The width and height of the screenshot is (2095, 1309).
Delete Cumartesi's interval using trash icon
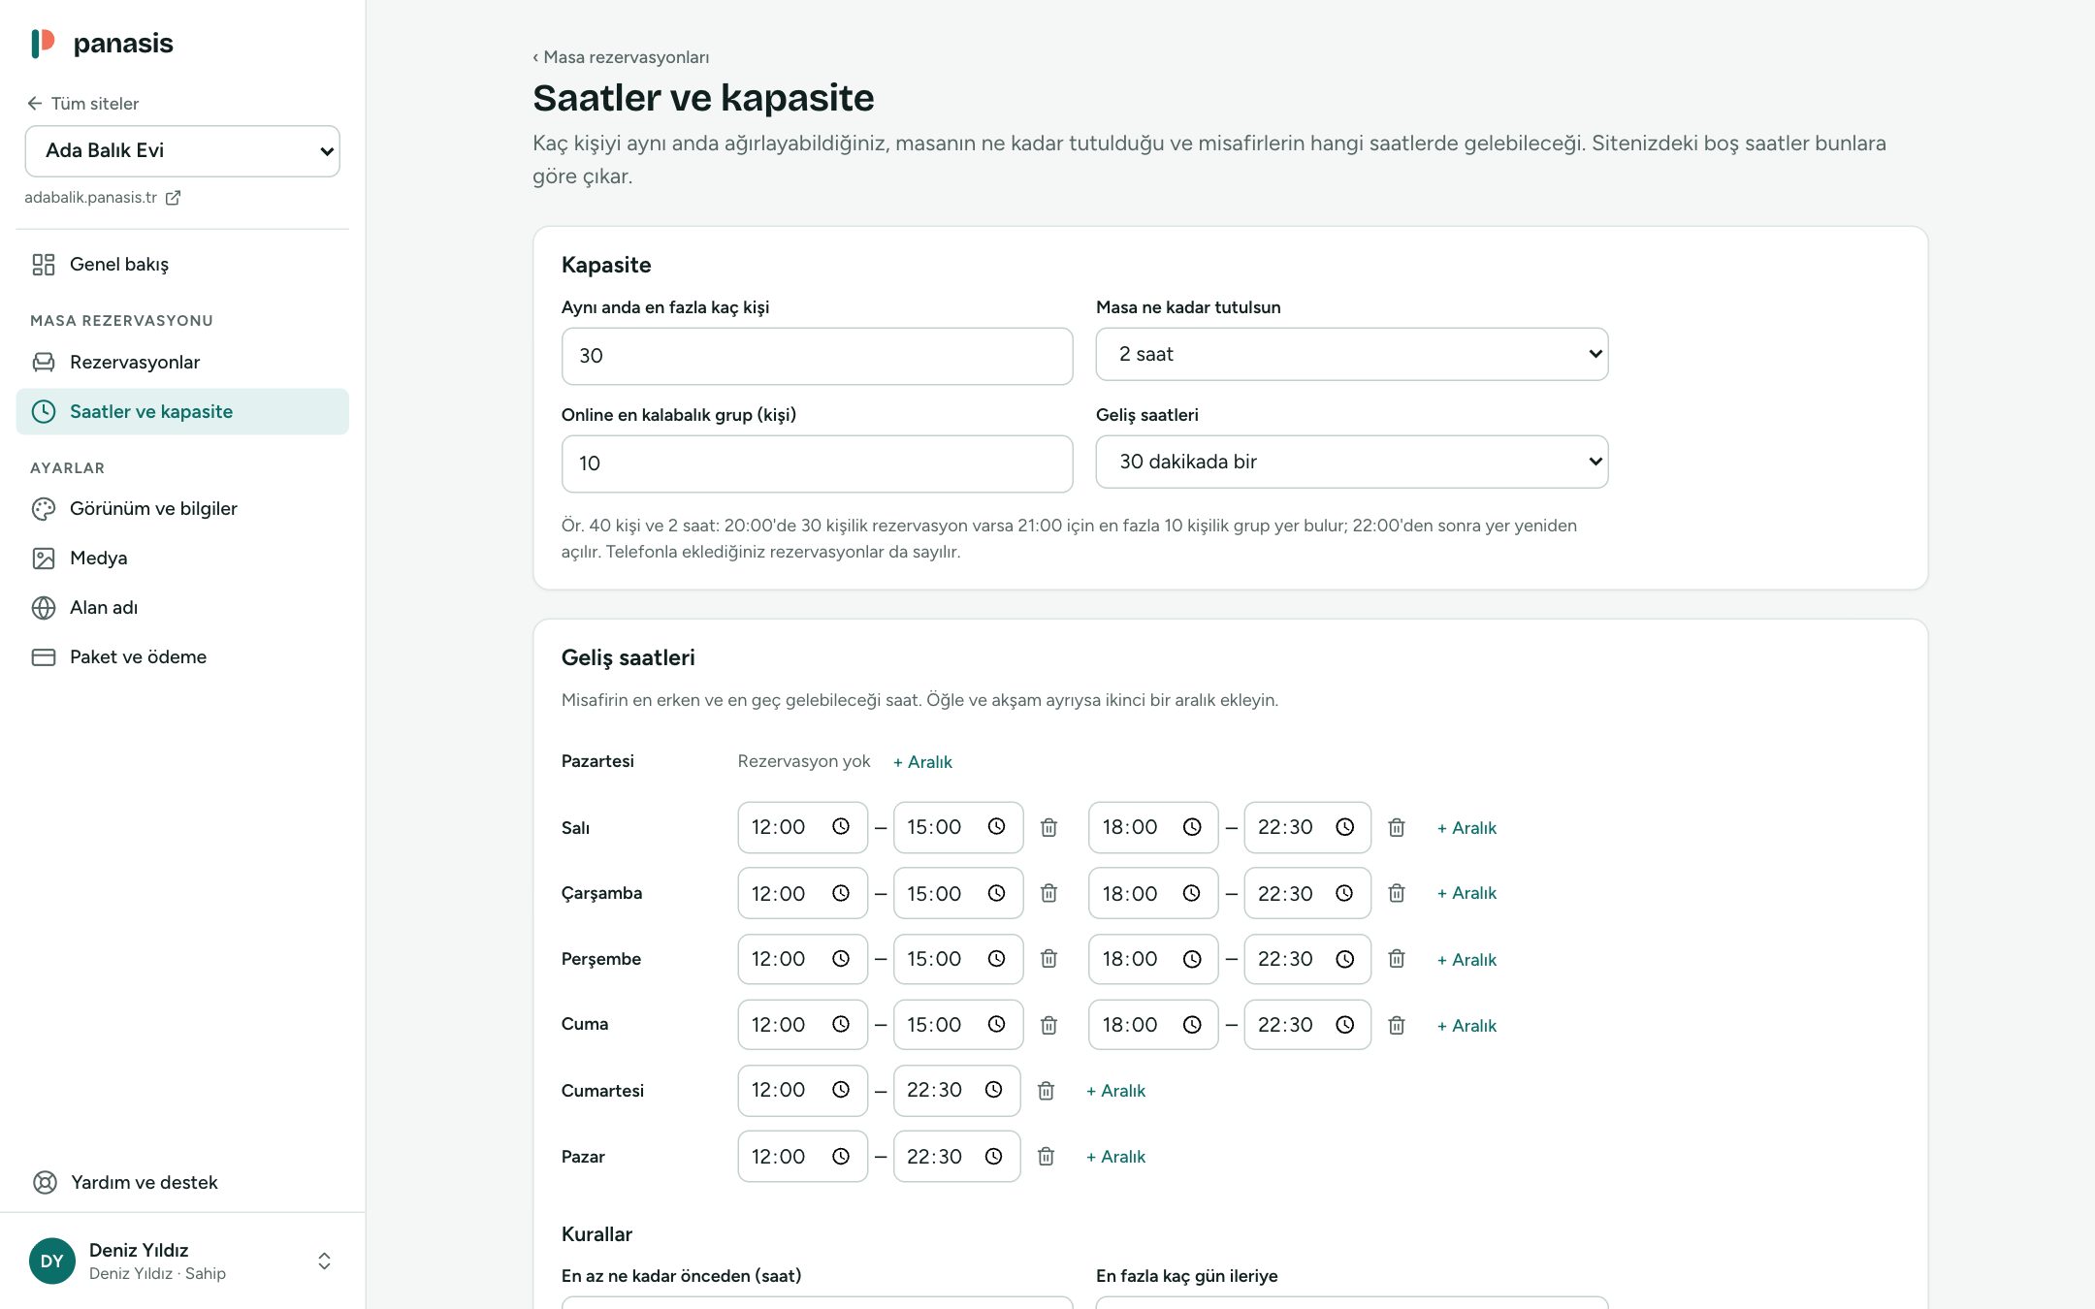coord(1046,1091)
